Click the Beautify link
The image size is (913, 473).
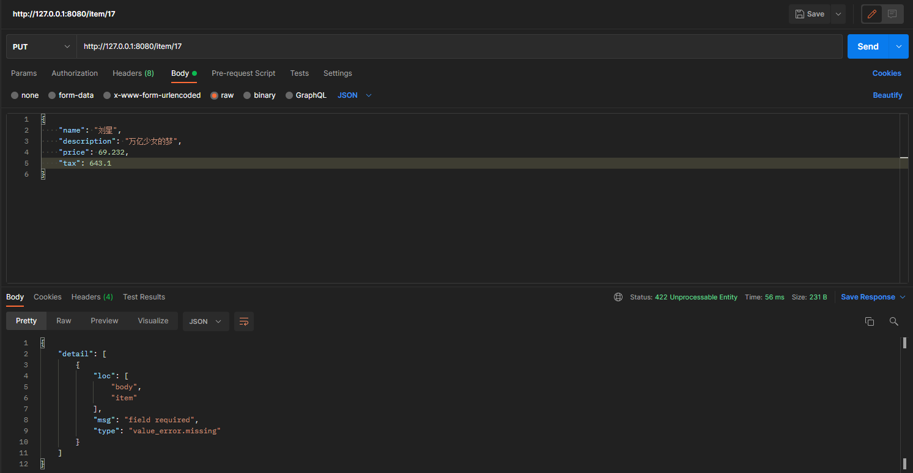click(x=887, y=95)
